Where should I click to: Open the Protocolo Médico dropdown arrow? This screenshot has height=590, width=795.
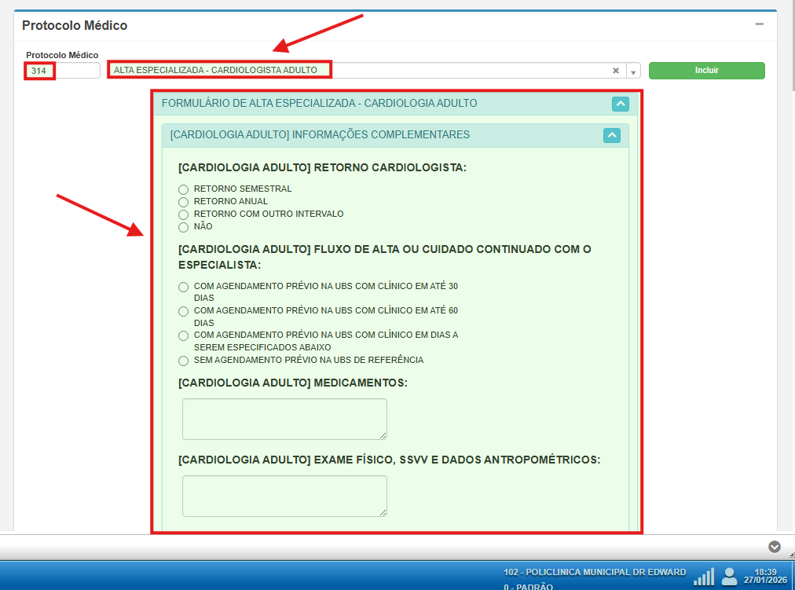pyautogui.click(x=633, y=71)
